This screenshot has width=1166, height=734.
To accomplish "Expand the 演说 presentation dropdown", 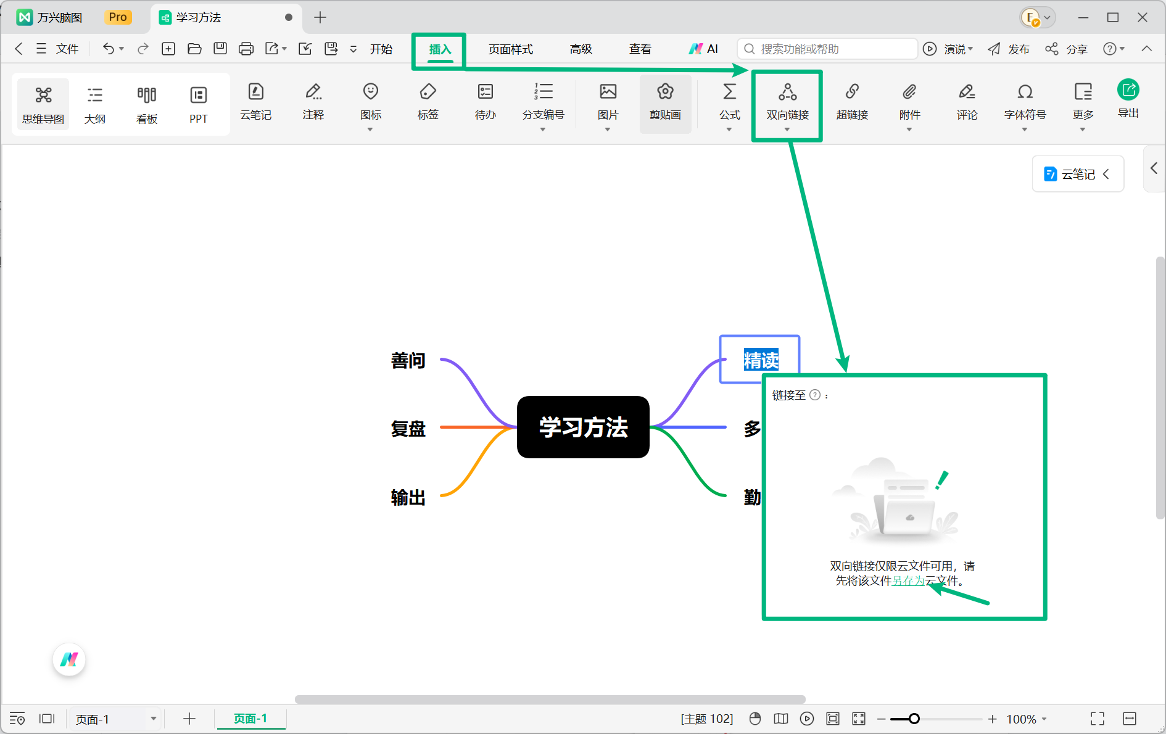I will click(x=970, y=49).
